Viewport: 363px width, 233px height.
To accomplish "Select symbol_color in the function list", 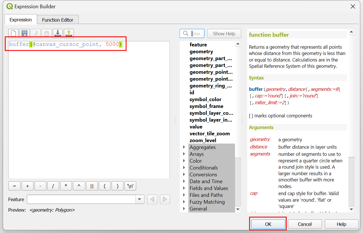I will tap(205, 99).
